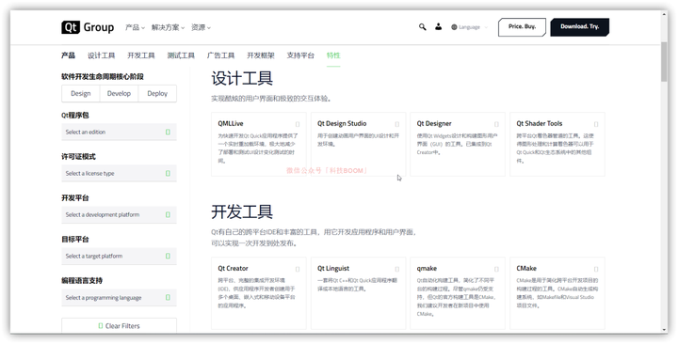The image size is (678, 344).
Task: Click the 编程语言支持 filter label
Action: click(82, 280)
